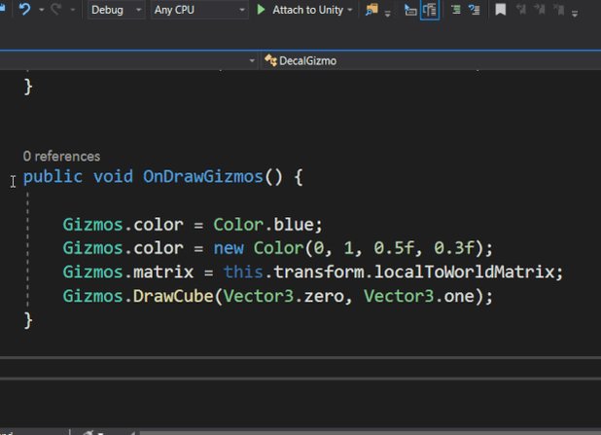Screen dimensions: 601x435
Task: Expand the Attach to Unity dropdown arrow
Action: pos(349,10)
